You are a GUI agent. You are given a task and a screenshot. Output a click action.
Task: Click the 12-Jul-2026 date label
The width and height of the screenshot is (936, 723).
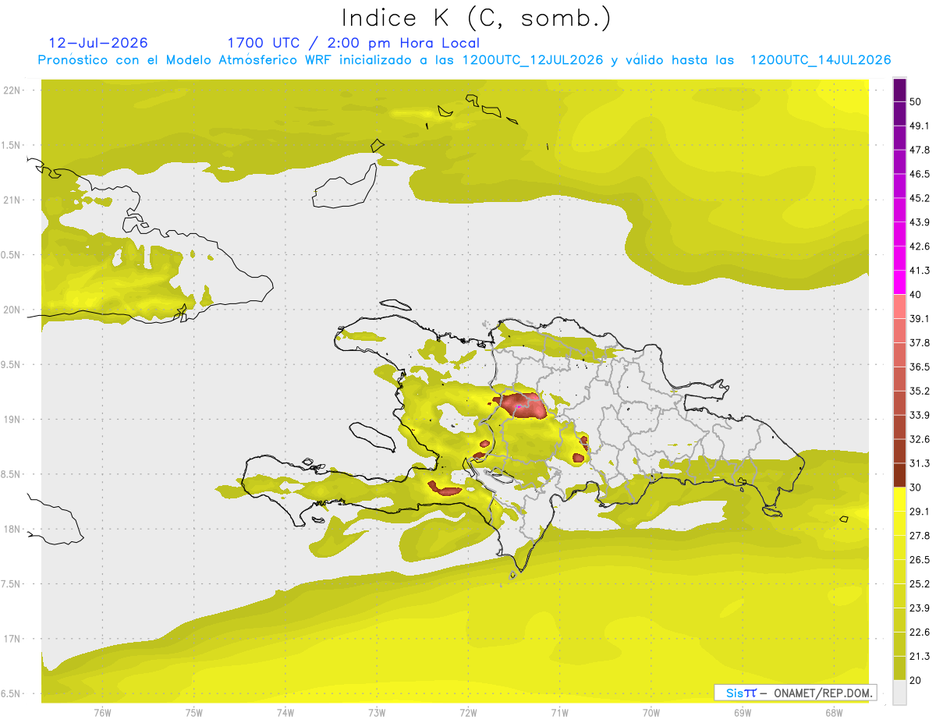coord(98,43)
